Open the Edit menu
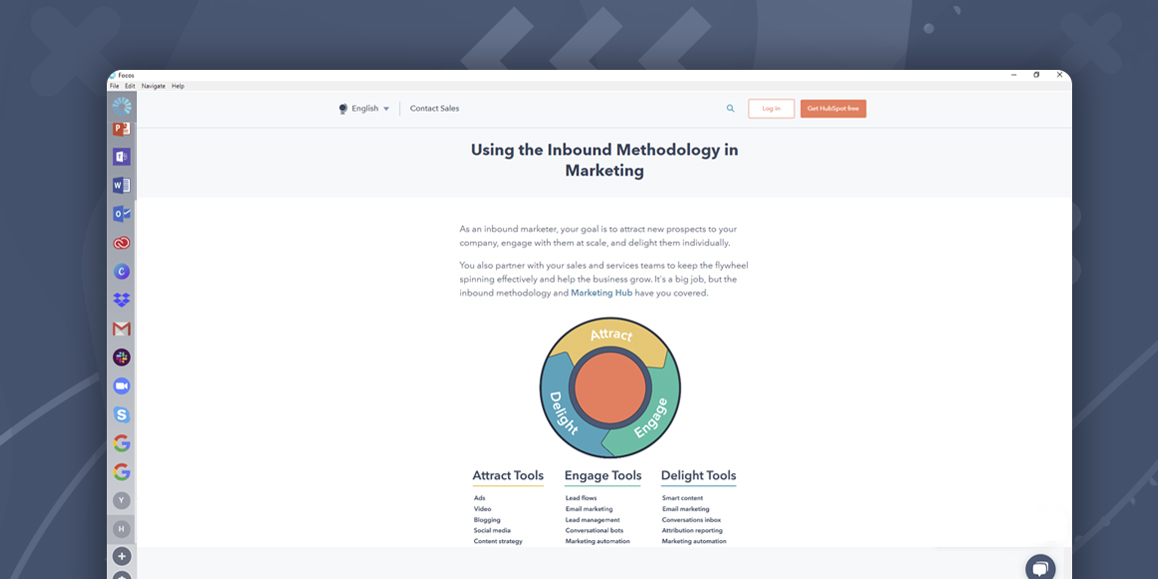 pyautogui.click(x=130, y=86)
